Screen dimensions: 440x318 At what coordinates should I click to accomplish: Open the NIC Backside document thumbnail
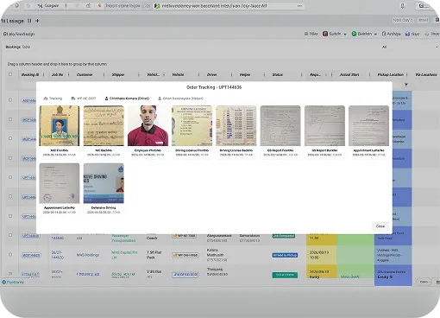(104, 125)
